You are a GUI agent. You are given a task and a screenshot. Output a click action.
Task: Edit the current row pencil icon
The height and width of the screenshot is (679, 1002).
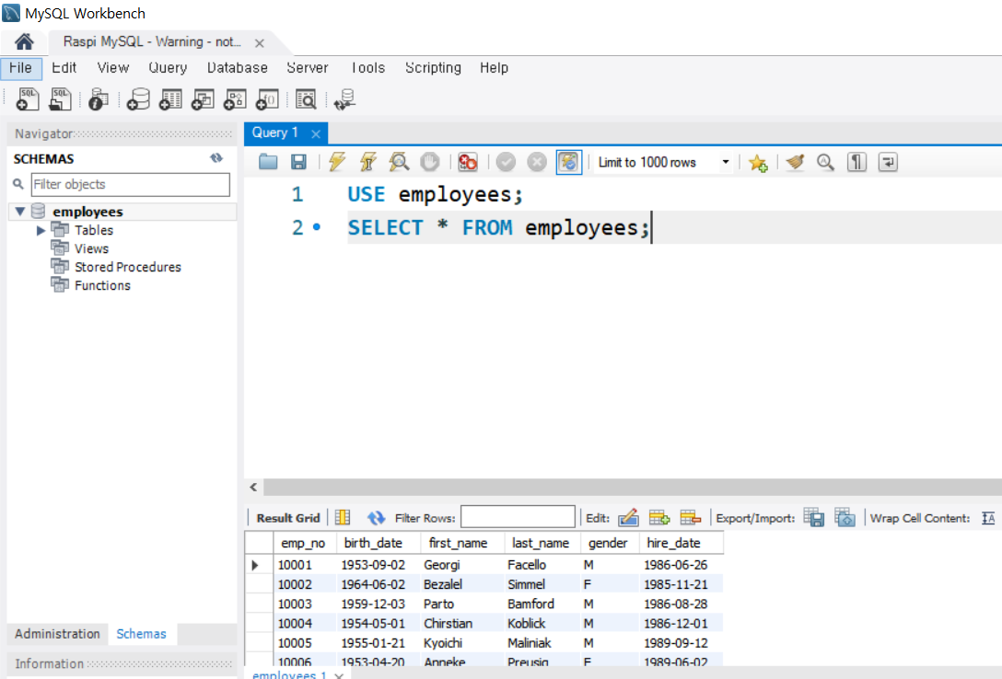point(628,518)
